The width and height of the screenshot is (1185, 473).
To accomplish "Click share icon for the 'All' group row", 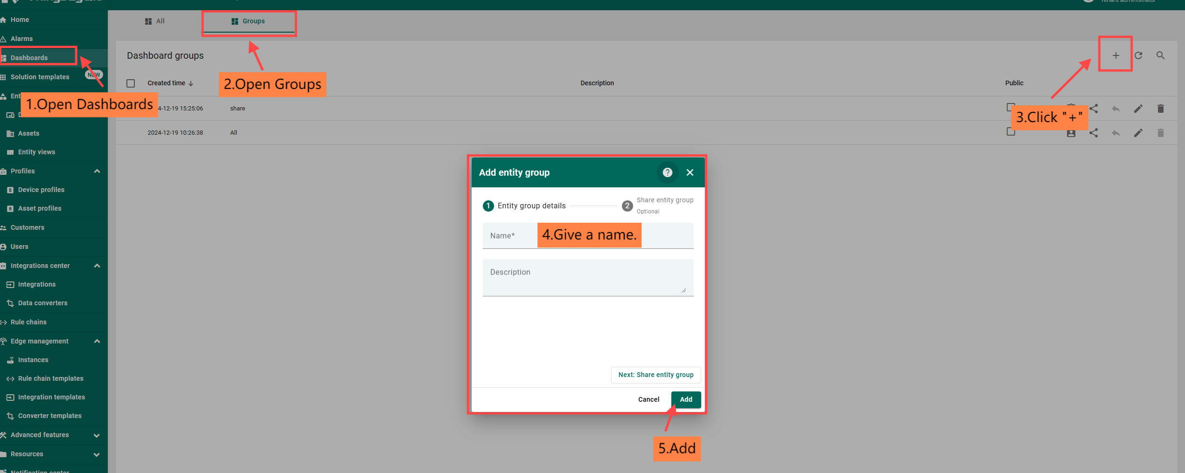I will 1094,133.
